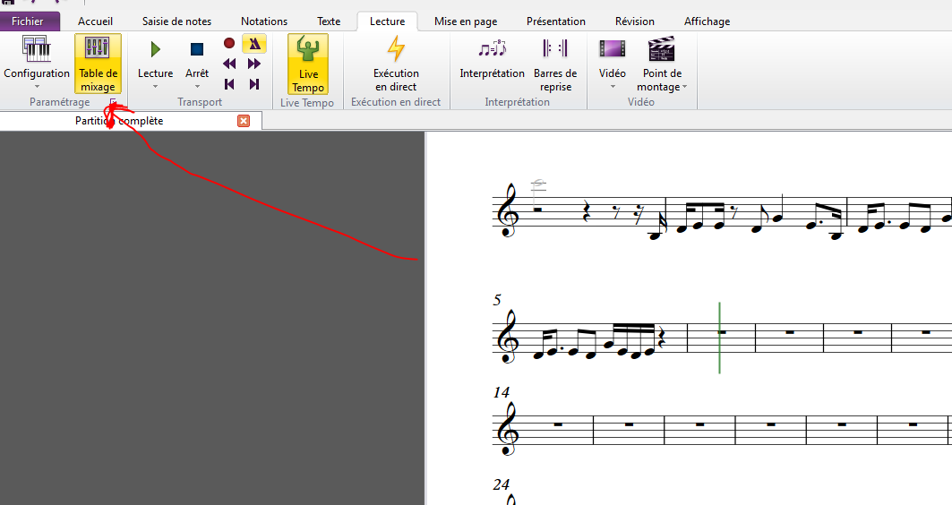Click the rewind double-arrow icon
952x505 pixels.
click(229, 64)
